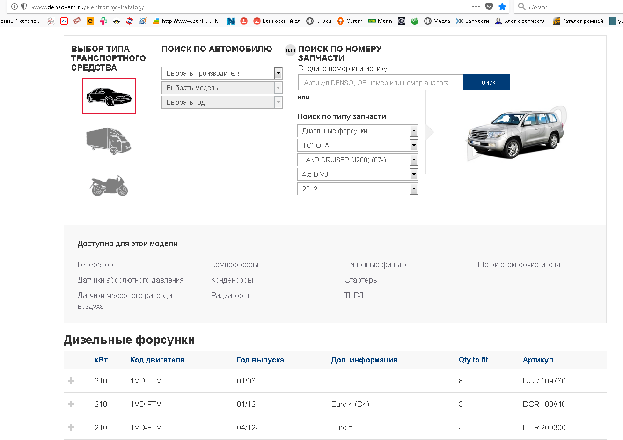This screenshot has height=440, width=623.
Task: Click the red 'zz' bookmark icon
Action: (x=64, y=21)
